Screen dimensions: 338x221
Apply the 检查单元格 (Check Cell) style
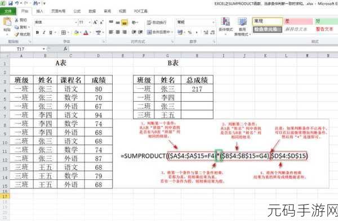pos(267,29)
